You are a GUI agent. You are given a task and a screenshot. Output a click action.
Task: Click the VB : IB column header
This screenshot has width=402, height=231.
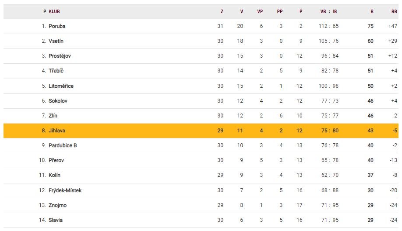[328, 12]
